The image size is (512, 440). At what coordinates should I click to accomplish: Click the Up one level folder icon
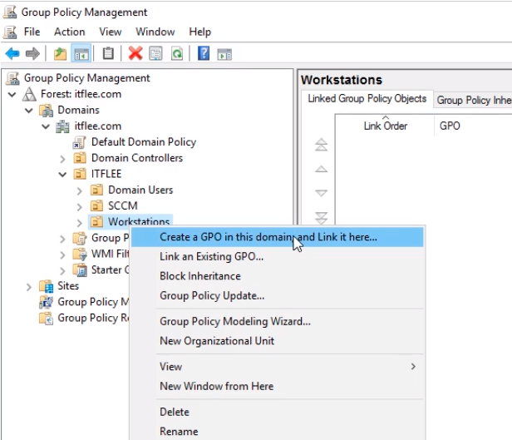[x=60, y=53]
